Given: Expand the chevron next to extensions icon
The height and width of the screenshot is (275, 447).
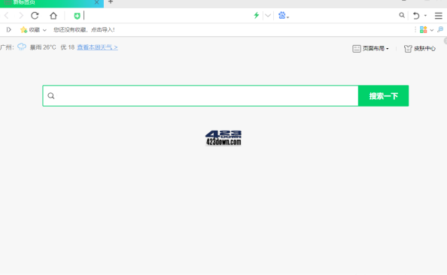Looking at the screenshot, I should click(432, 30).
